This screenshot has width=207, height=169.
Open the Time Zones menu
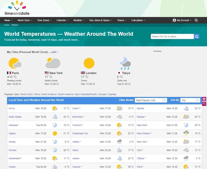pos(45,20)
